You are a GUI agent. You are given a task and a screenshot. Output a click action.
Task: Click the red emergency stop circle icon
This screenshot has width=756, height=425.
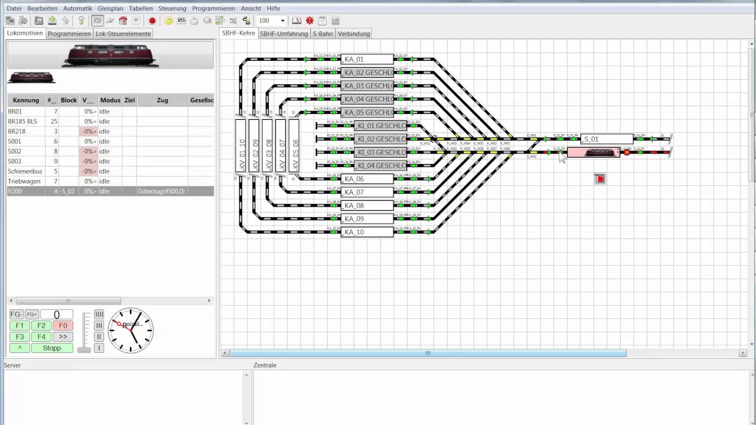(x=152, y=21)
